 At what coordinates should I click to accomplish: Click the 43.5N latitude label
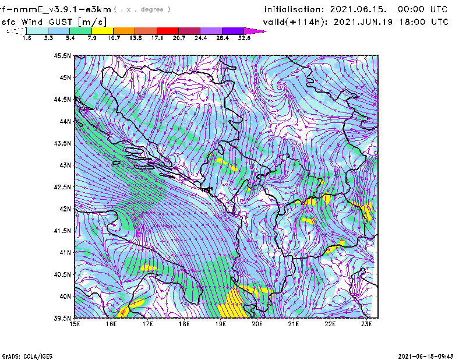pyautogui.click(x=62, y=143)
